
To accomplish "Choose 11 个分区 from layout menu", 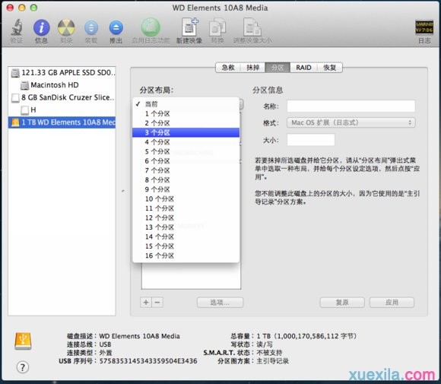I will [186, 208].
